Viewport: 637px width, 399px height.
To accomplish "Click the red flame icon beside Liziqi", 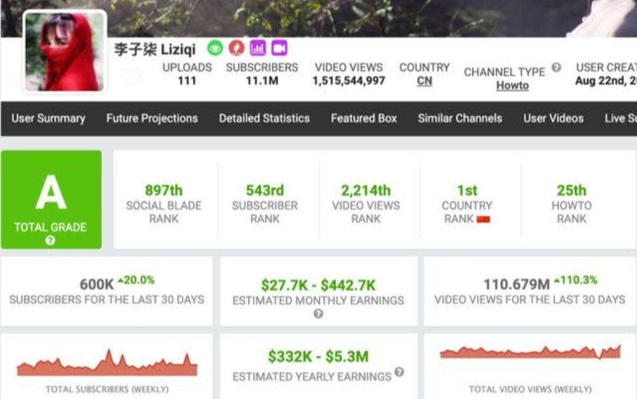I will click(237, 48).
